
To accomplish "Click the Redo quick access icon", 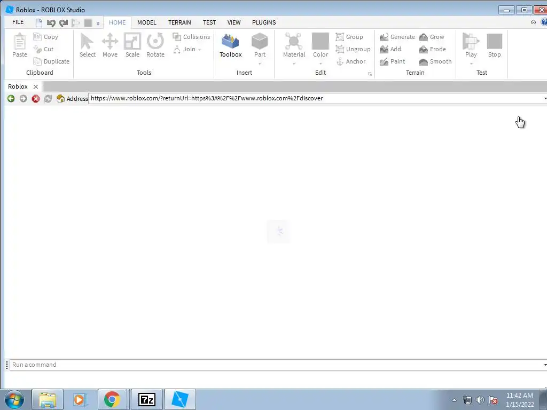I will (63, 23).
